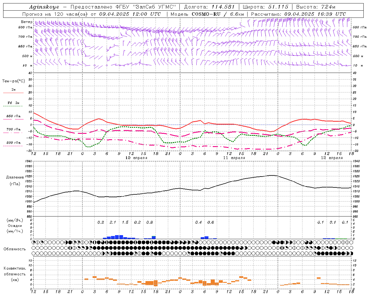Select the text Предоставлено ФГБУ "ЗапСиб УГМС"
Viewport: 368px width, 294px height.
[123, 7]
